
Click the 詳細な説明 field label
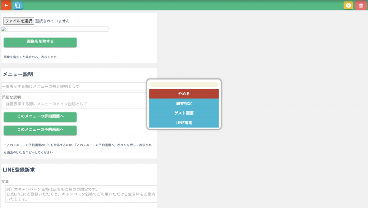[x=11, y=97]
